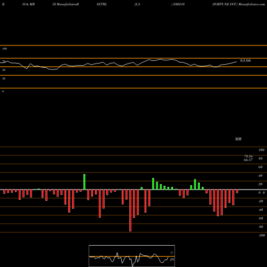Click the longest red MR bar near -100
This screenshot has width=267, height=267.
point(130,210)
